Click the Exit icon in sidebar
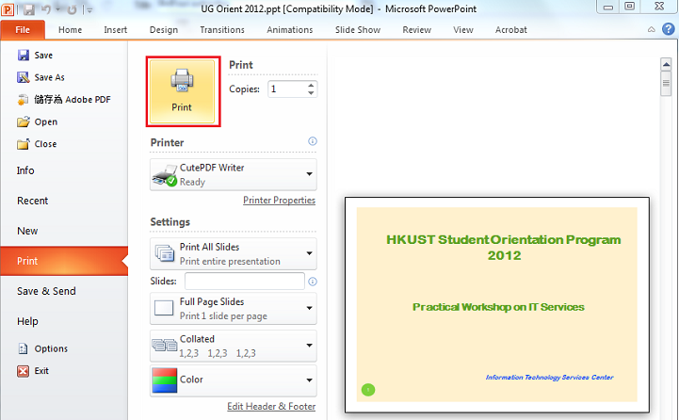Viewport: 679px width, 420px height. 24,371
